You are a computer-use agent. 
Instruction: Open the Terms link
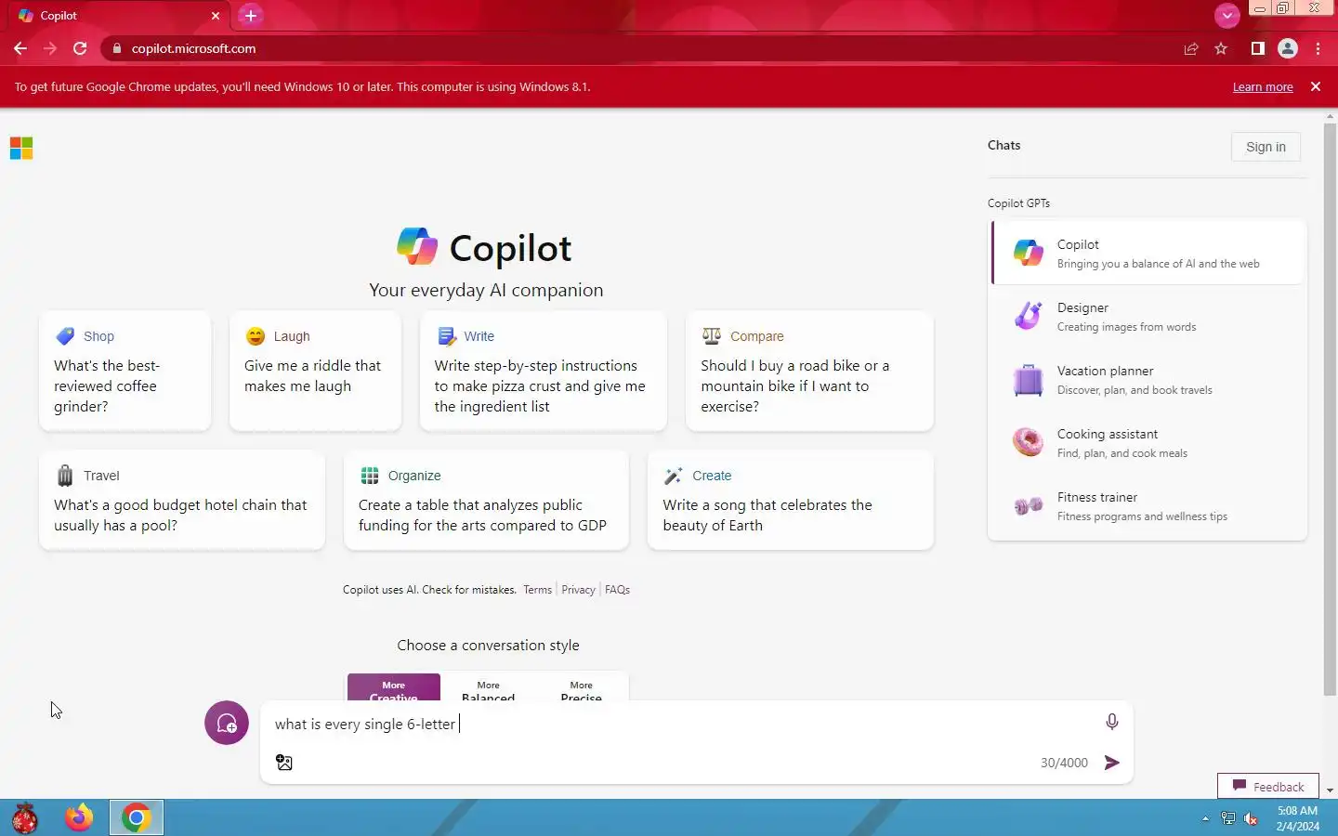537,590
